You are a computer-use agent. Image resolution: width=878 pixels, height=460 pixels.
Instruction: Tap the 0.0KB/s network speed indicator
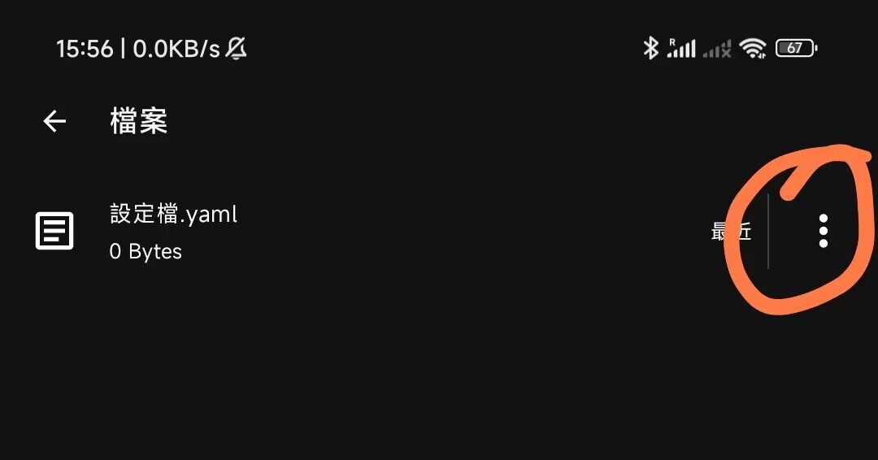coord(176,49)
